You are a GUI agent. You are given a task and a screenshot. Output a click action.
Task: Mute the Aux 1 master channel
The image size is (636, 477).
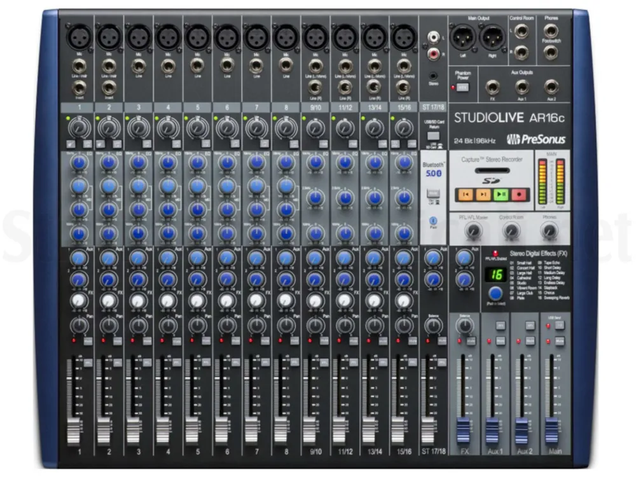501,342
